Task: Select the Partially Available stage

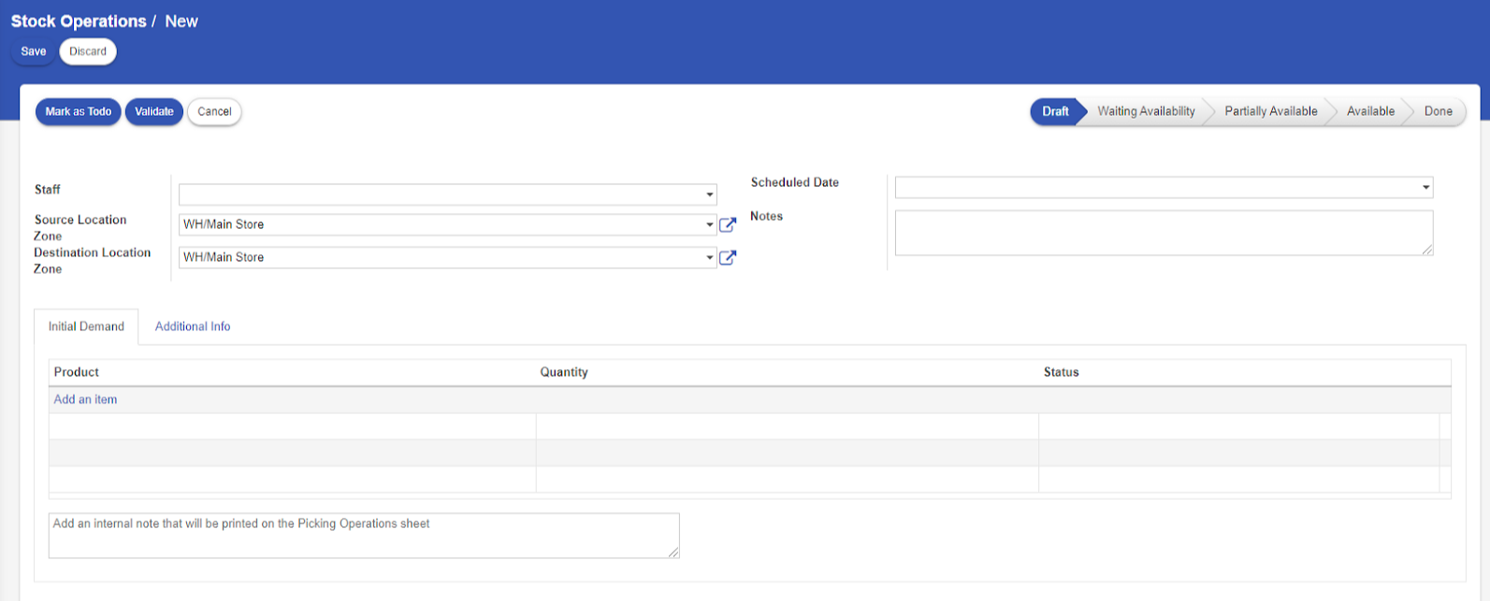Action: click(x=1271, y=111)
